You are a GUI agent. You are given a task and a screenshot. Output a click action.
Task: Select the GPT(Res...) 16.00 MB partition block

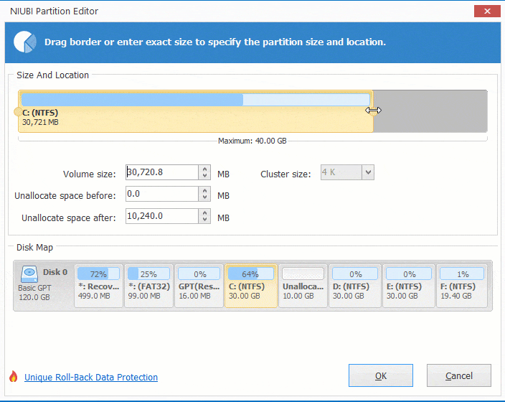tap(199, 286)
